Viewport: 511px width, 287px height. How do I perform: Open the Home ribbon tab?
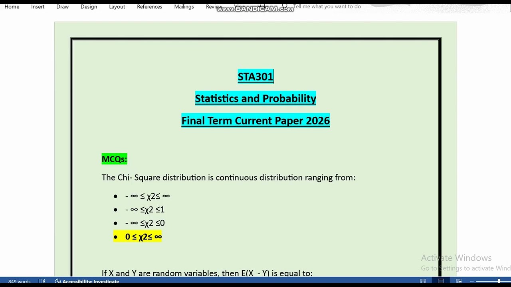(12, 6)
